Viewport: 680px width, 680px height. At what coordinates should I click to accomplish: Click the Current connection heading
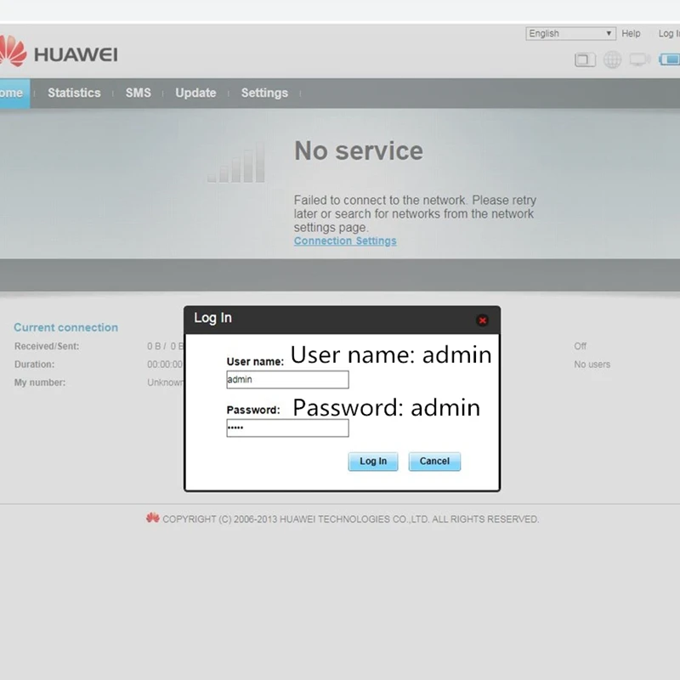pos(66,327)
